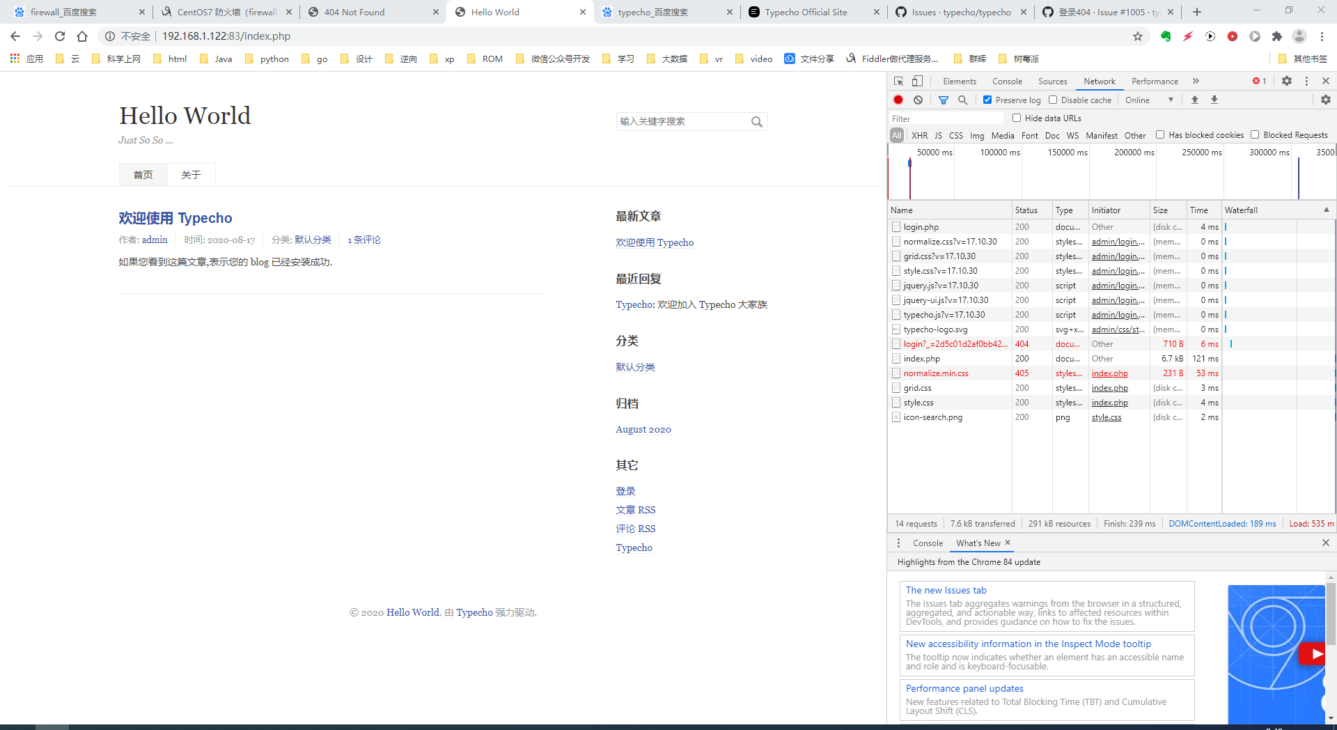
Task: Bookmark the page with the star icon
Action: 1139,36
